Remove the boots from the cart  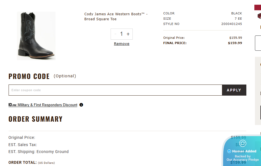pyautogui.click(x=121, y=44)
